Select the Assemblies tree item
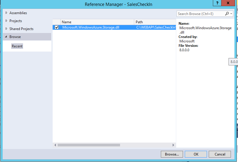Viewport: 238px width, 162px height. pos(18,13)
